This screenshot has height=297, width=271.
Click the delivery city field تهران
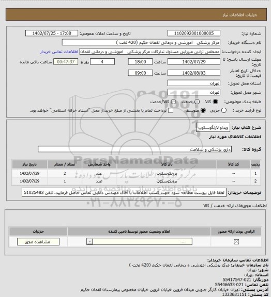[194, 92]
